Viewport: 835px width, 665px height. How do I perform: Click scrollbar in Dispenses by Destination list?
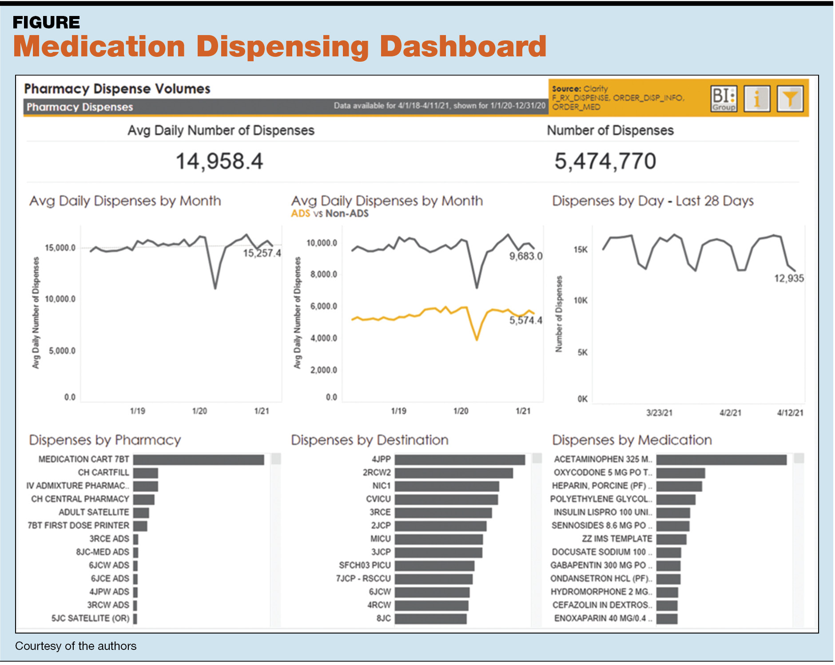(537, 459)
